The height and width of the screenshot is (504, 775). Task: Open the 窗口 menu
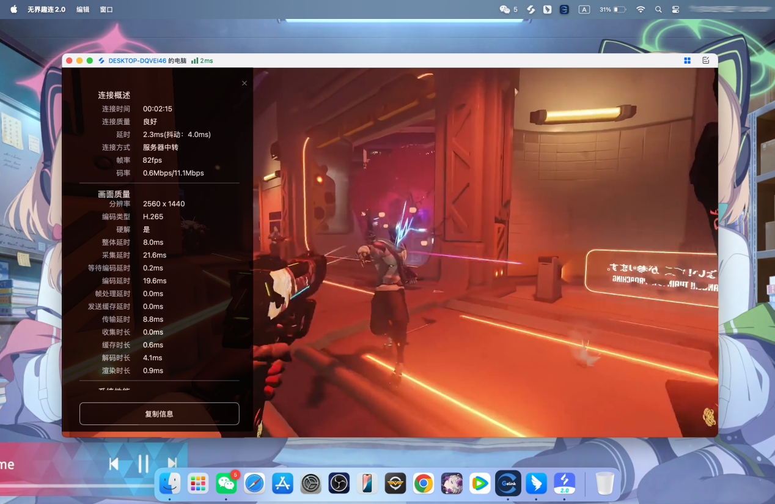coord(106,9)
